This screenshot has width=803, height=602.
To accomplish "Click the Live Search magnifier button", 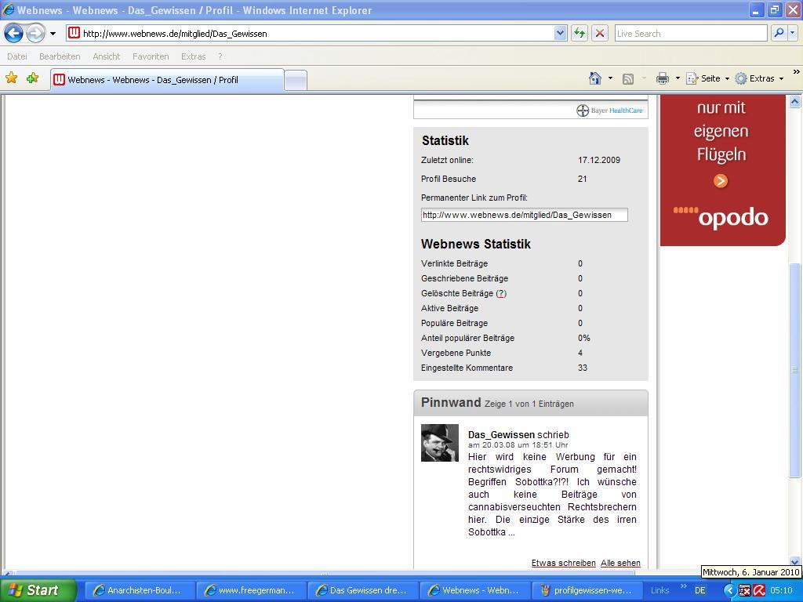I will [x=778, y=33].
